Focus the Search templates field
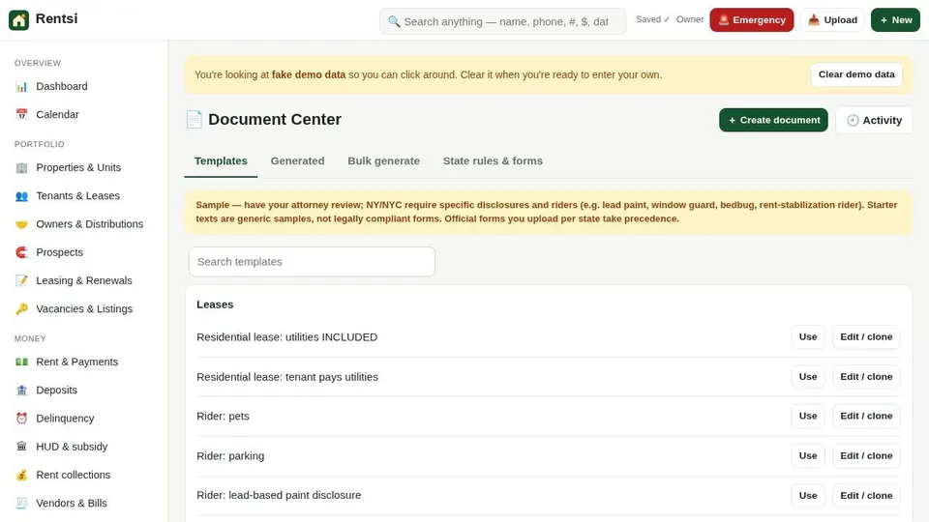Viewport: 929px width, 522px height. pos(312,262)
